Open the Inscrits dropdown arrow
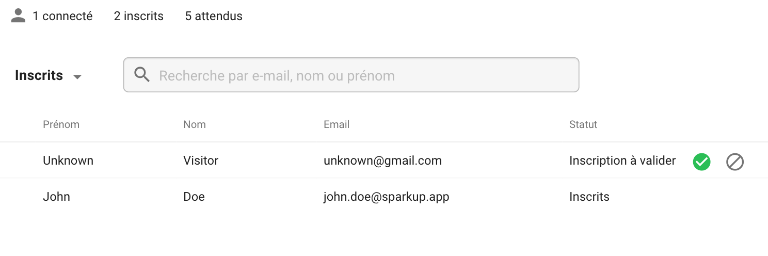The width and height of the screenshot is (768, 256). (77, 77)
